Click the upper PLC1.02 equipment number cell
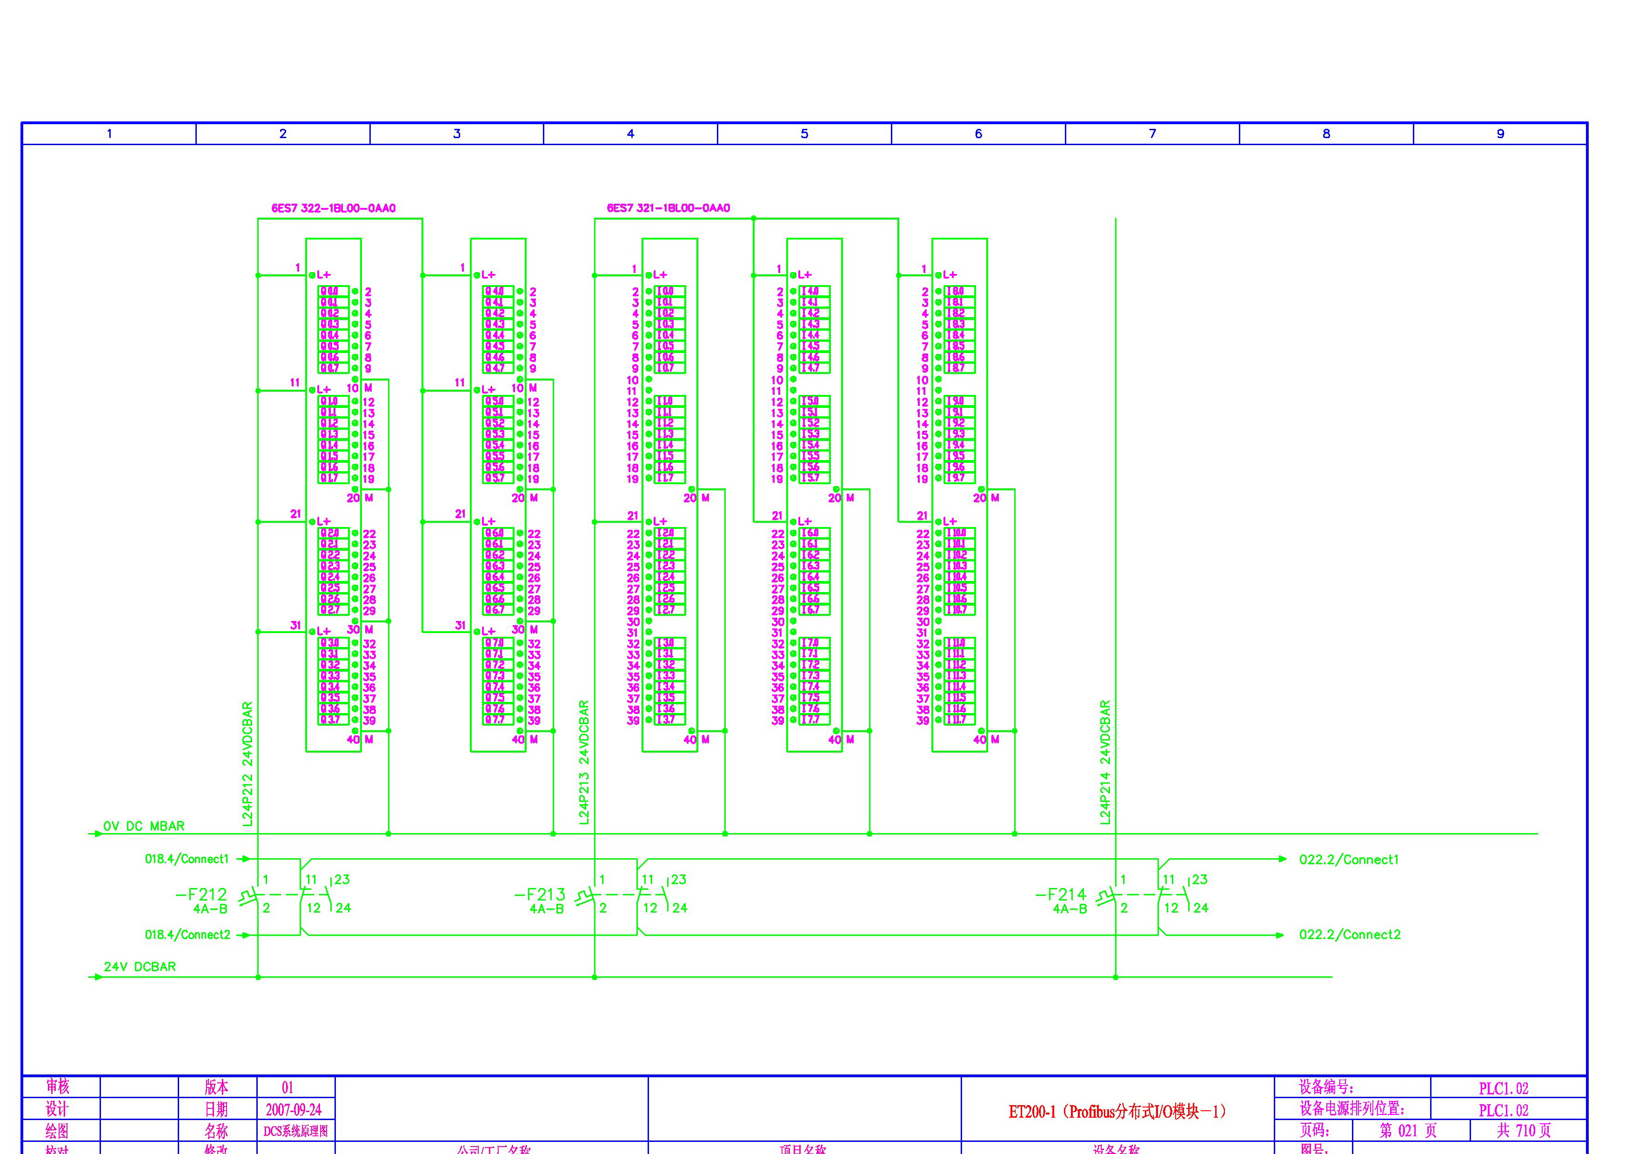 1503,1088
